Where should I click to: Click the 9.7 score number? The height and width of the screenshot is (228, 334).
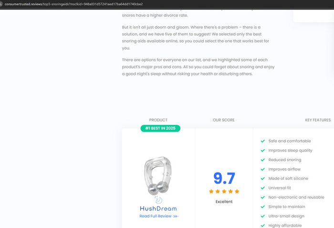[x=224, y=178]
